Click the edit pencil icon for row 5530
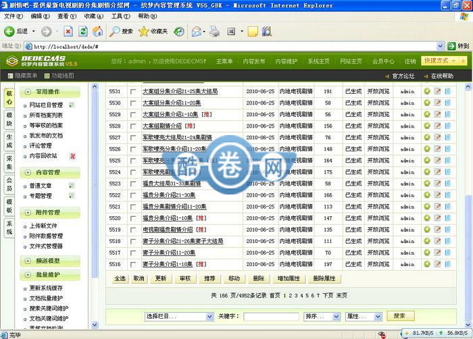Screen dimensions: 473x339 [x=437, y=103]
